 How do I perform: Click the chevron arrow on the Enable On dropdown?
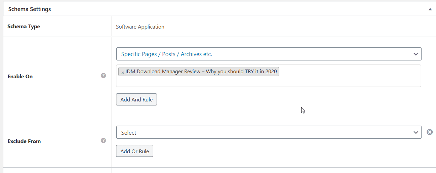click(416, 54)
